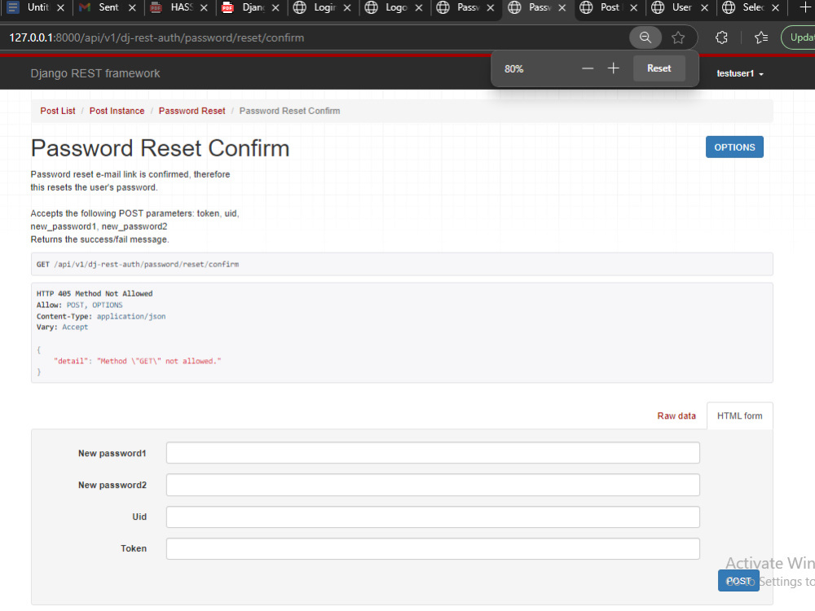This screenshot has height=611, width=815.
Task: Focus the New password2 input field
Action: [x=433, y=485]
